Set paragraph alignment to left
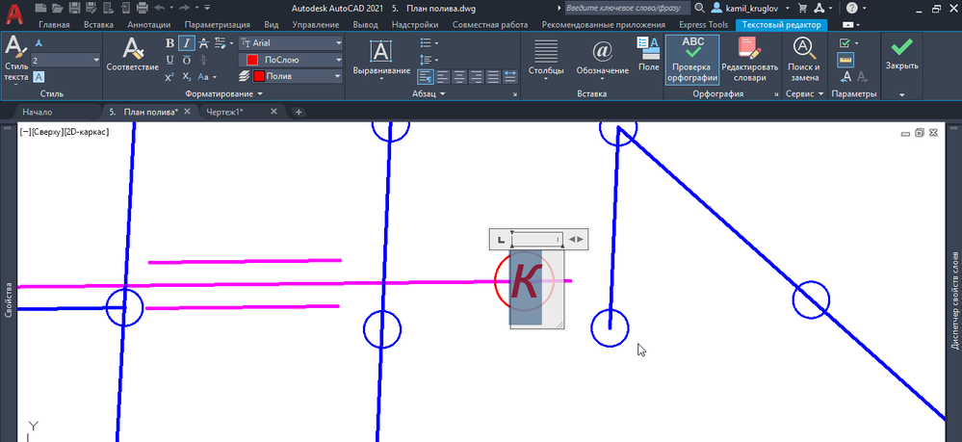The width and height of the screenshot is (962, 442). [442, 77]
